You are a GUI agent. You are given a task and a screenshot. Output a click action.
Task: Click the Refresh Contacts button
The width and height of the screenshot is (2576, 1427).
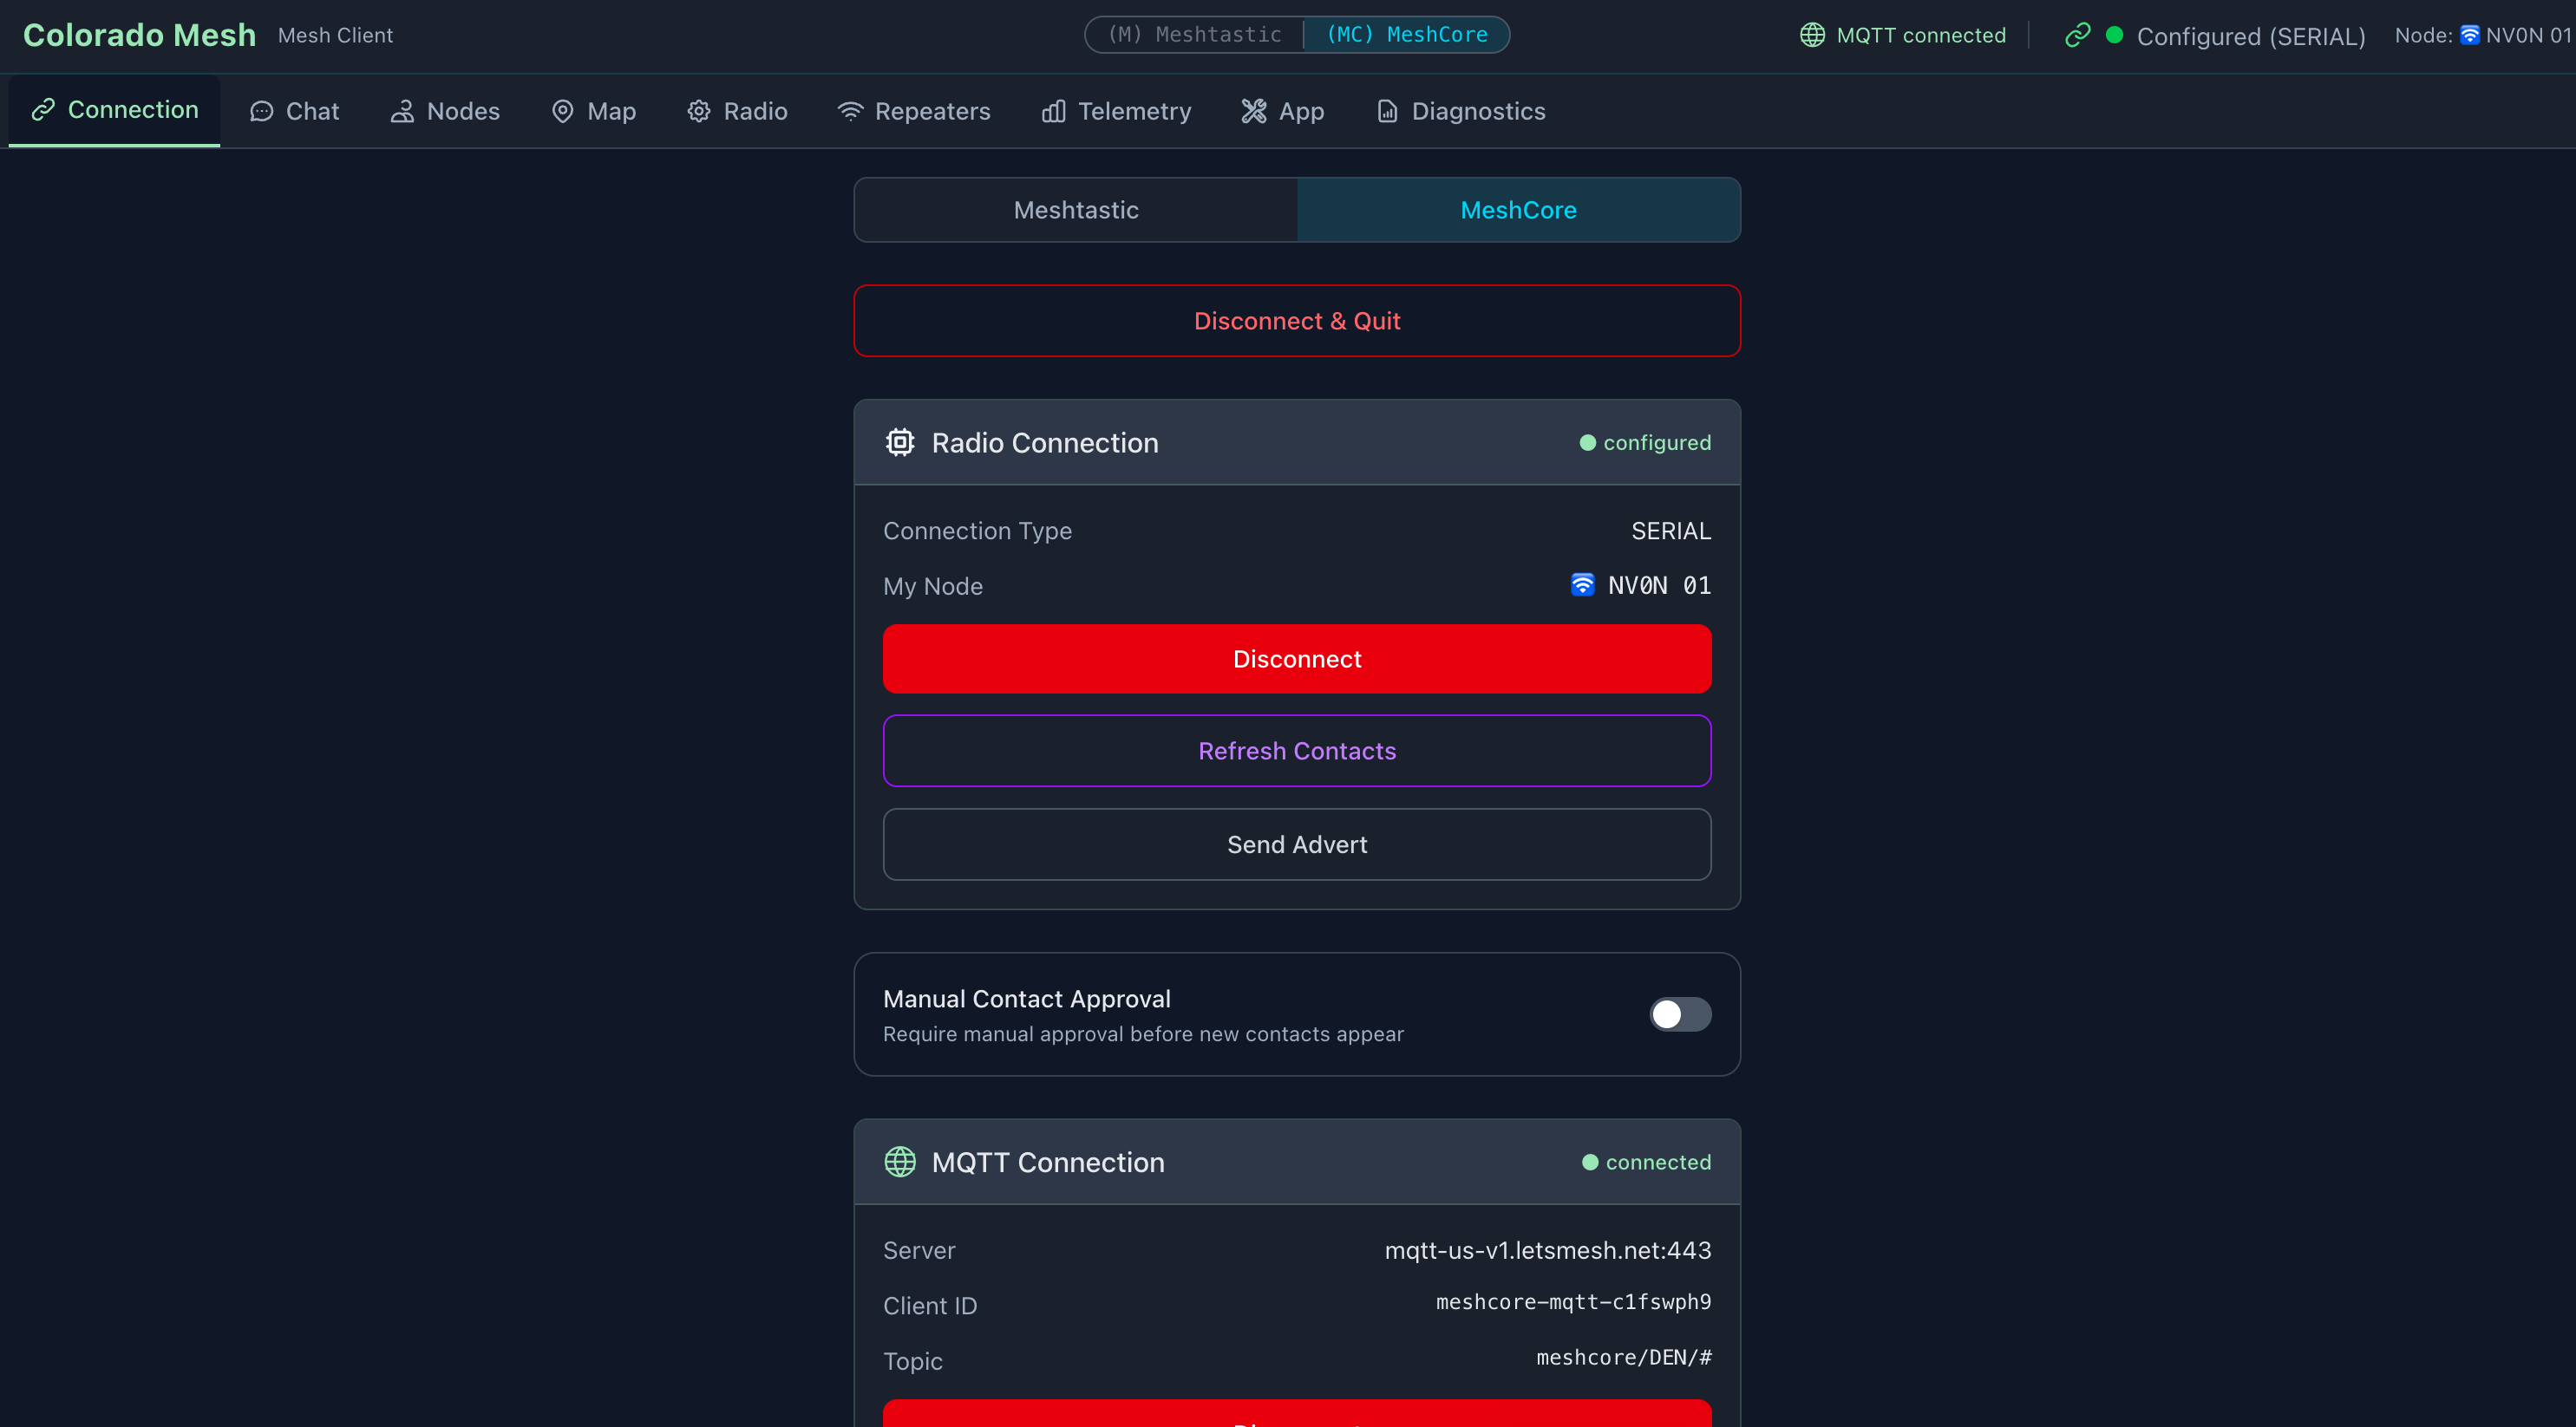click(x=1297, y=751)
